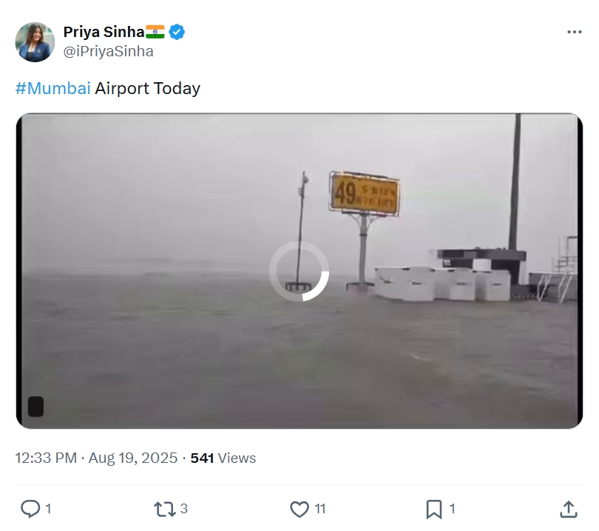Click the reply speech bubble icon
The height and width of the screenshot is (531, 599).
30,509
